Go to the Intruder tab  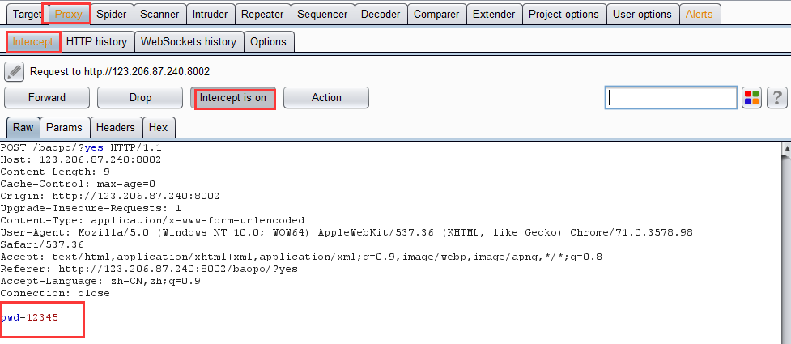(211, 14)
